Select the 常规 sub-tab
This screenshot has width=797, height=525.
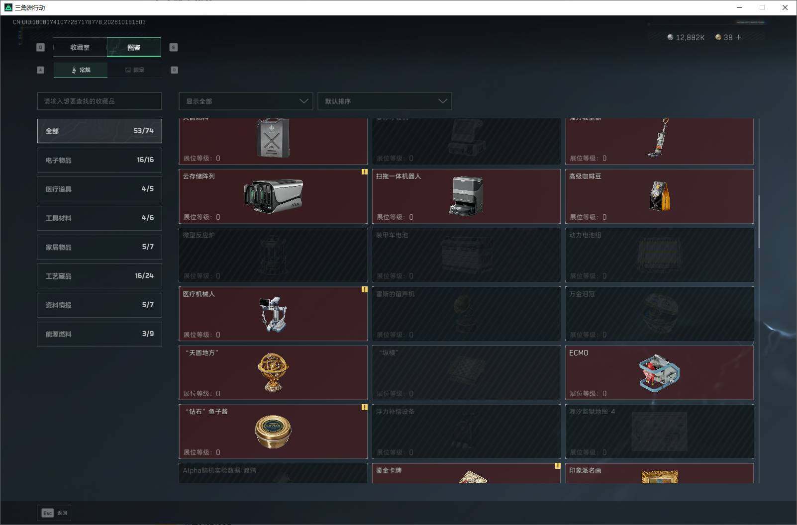[x=81, y=70]
